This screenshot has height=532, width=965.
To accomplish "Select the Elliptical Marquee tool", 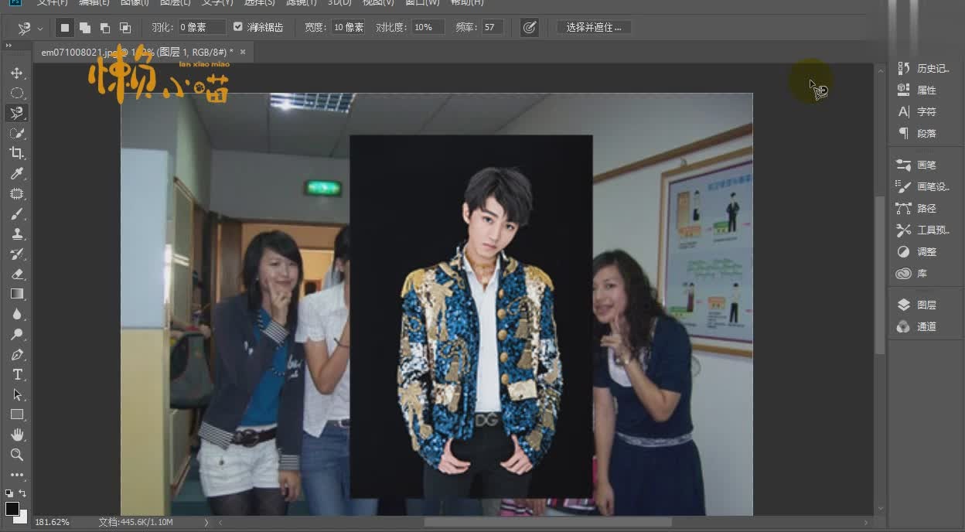I will point(16,93).
